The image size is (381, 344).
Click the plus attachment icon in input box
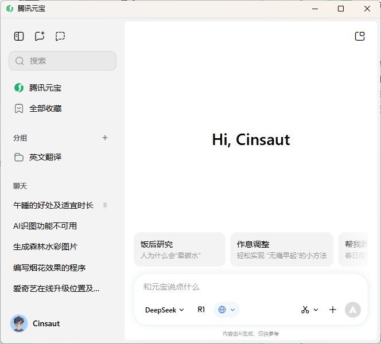click(x=333, y=310)
